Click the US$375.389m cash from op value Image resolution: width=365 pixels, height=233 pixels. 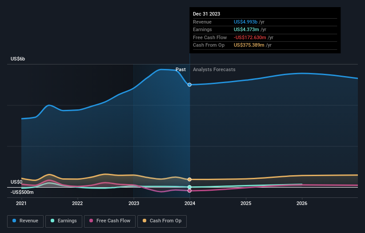(249, 45)
